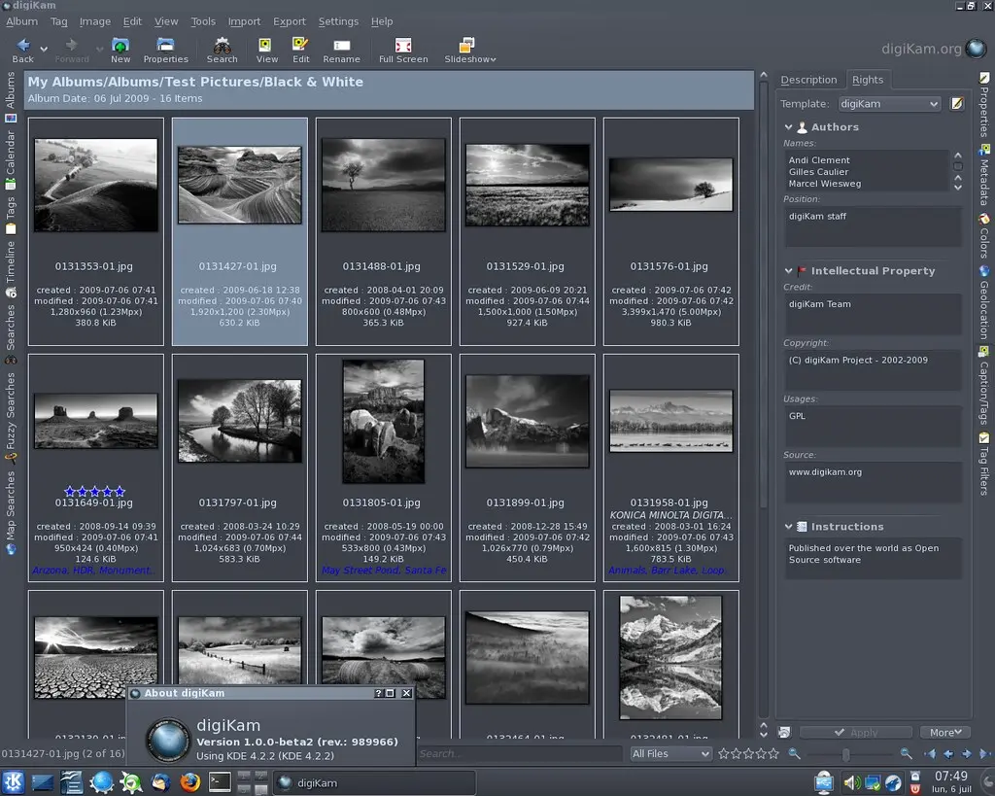Image resolution: width=995 pixels, height=796 pixels.
Task: Open the Import menu
Action: click(244, 20)
